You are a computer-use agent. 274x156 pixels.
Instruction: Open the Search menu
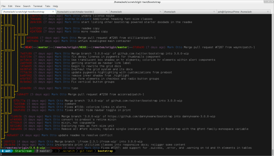pyautogui.click(x=27, y=6)
